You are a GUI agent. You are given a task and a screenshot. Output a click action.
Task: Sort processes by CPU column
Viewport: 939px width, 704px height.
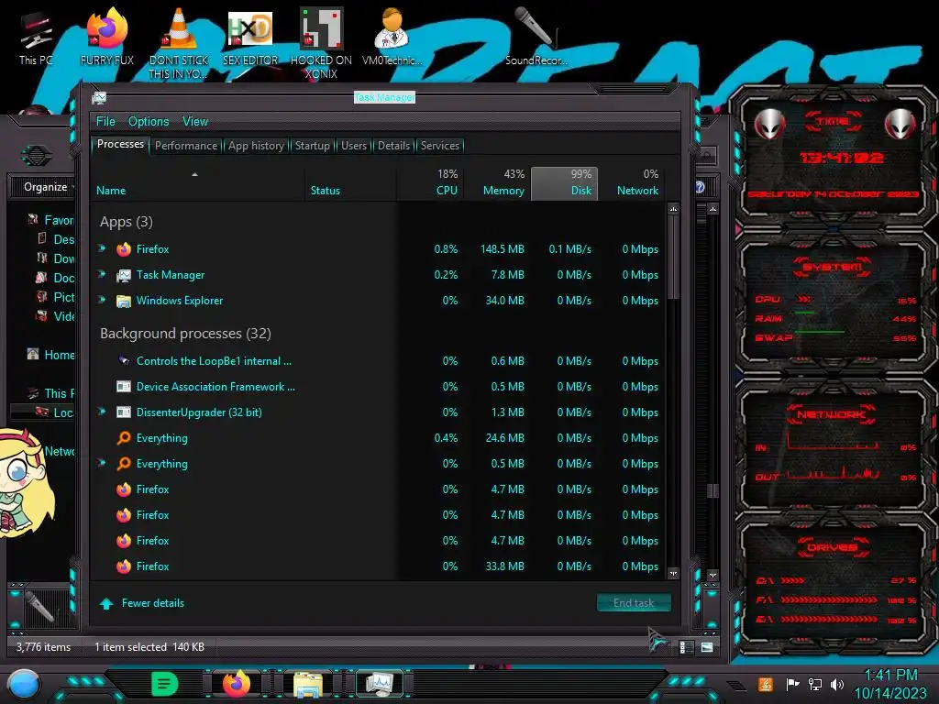430,183
